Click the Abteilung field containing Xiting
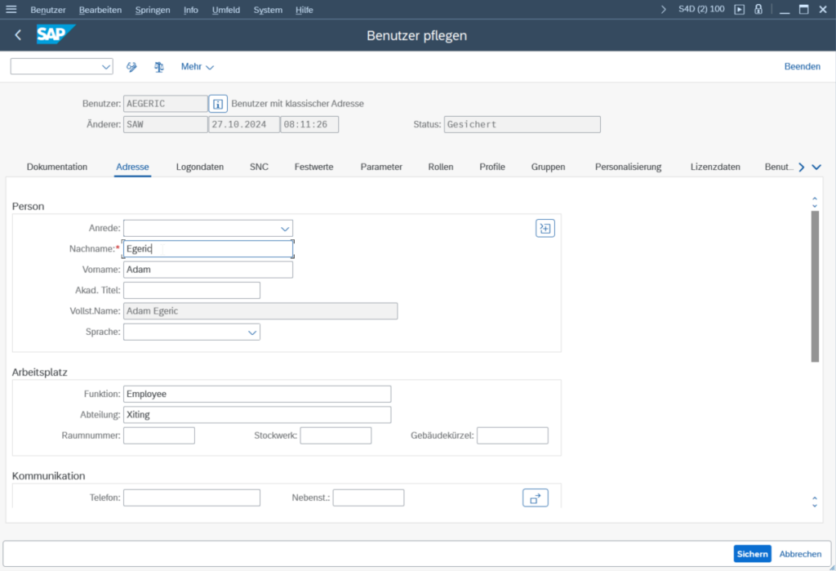836x571 pixels. [257, 415]
